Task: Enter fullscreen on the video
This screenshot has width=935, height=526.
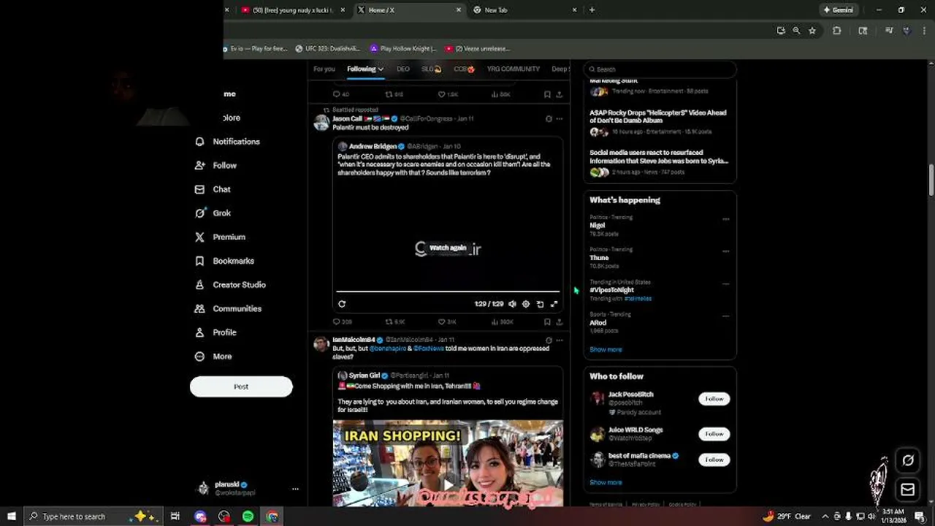Action: tap(554, 304)
